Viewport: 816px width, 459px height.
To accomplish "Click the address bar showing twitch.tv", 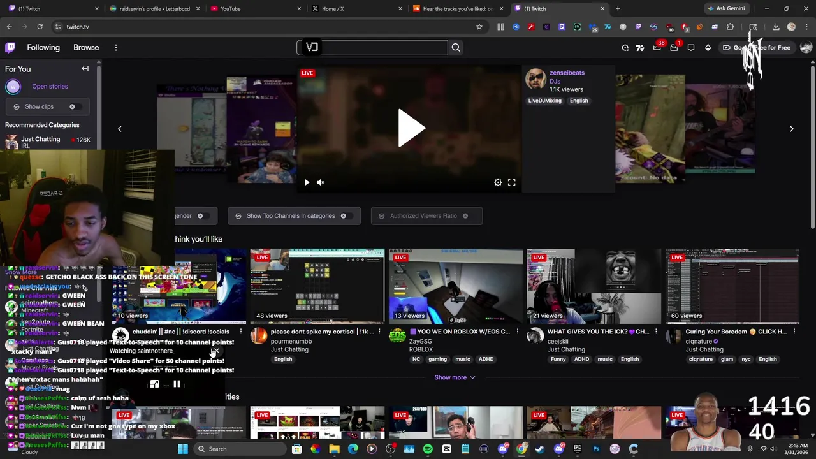I will click(268, 27).
